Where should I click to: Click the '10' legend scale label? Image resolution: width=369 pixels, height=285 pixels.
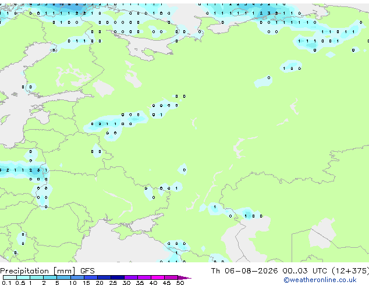point(73,283)
